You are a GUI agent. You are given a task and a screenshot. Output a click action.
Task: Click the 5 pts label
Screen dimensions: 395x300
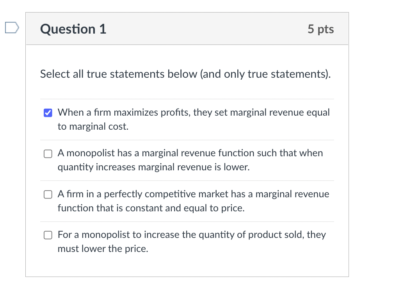(x=321, y=29)
